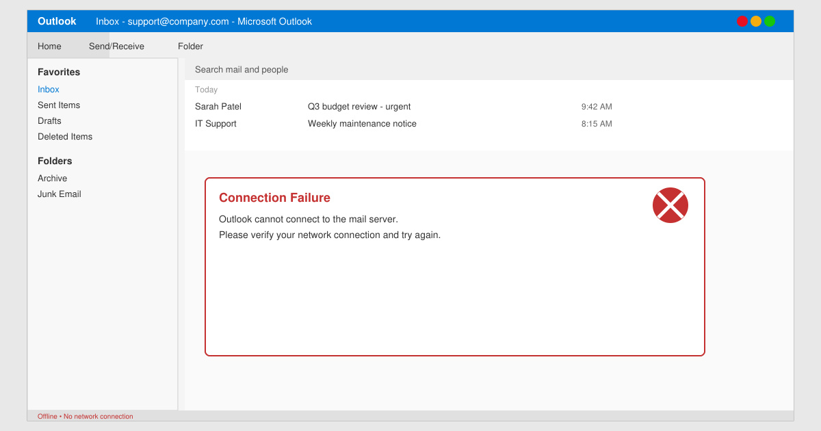Click the Offline no network connection status
The width and height of the screenshot is (821, 431).
86,416
